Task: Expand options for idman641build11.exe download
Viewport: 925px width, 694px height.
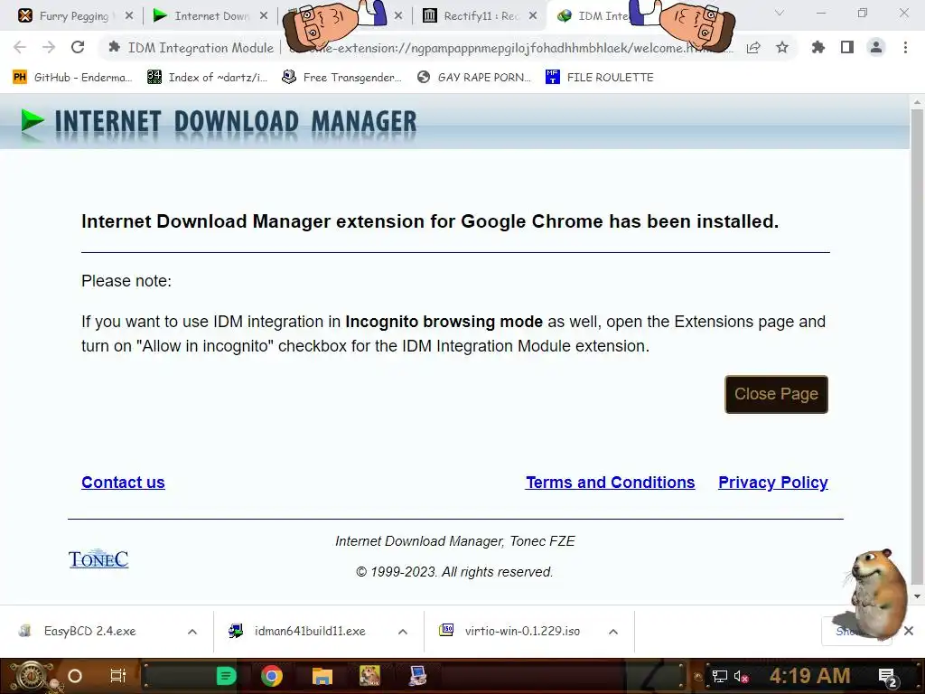Action: [x=403, y=632]
